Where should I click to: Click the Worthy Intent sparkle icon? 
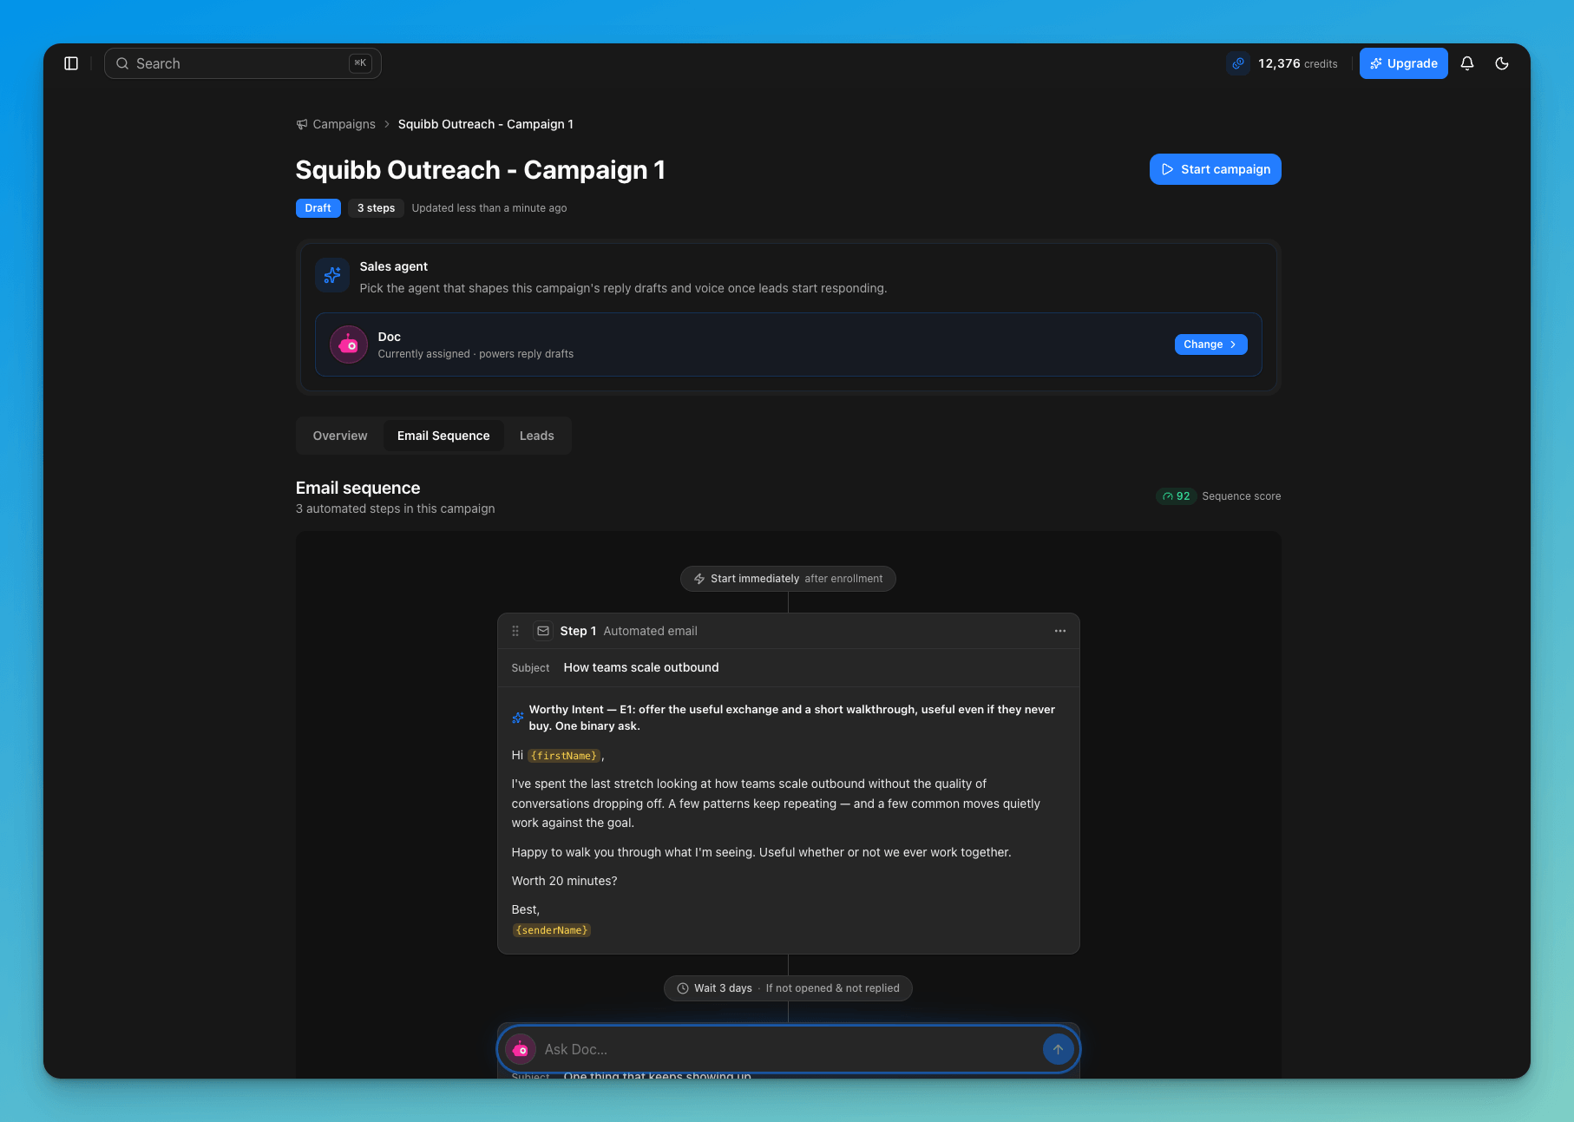point(518,718)
